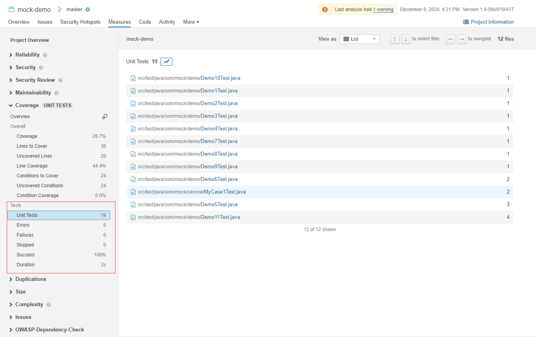
Task: Open the 1 warning link
Action: click(383, 9)
